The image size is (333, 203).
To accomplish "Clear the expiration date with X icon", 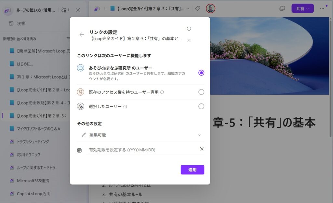I will (202, 149).
